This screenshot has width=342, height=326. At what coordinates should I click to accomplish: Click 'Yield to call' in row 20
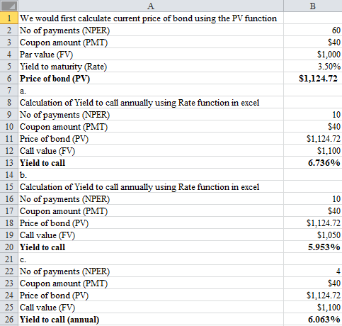click(151, 247)
